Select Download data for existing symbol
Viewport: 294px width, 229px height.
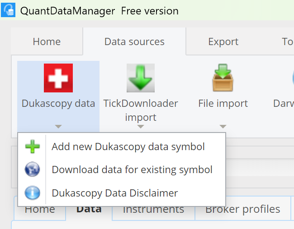pos(132,169)
